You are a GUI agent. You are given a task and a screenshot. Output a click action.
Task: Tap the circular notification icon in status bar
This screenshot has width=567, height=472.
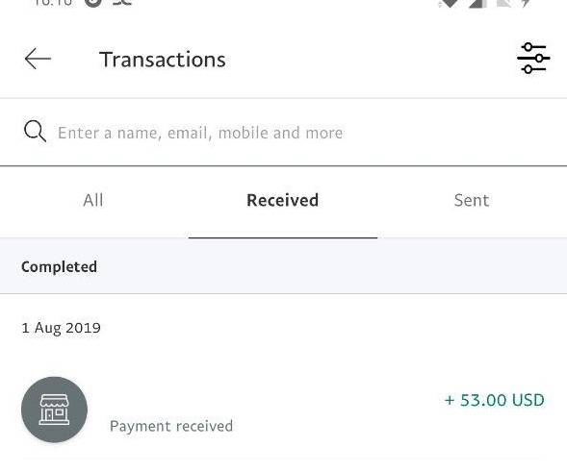(x=93, y=3)
